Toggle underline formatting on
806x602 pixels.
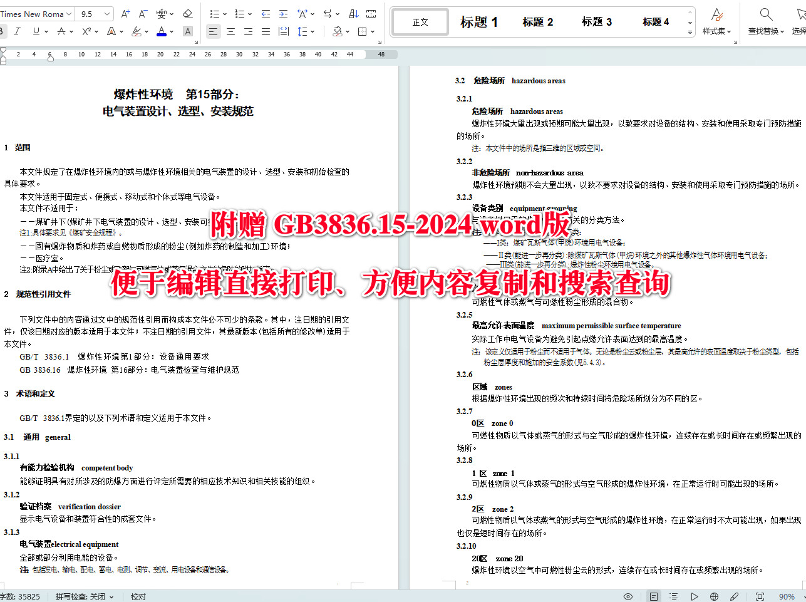[36, 31]
